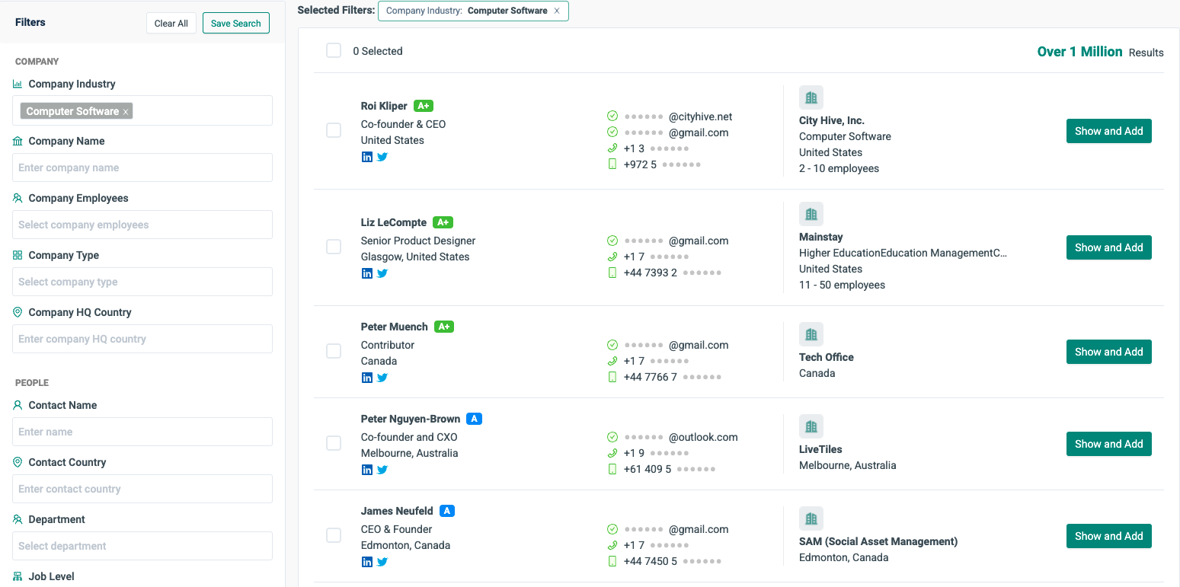1180x587 pixels.
Task: Click the Mainstay company name
Action: (x=821, y=237)
